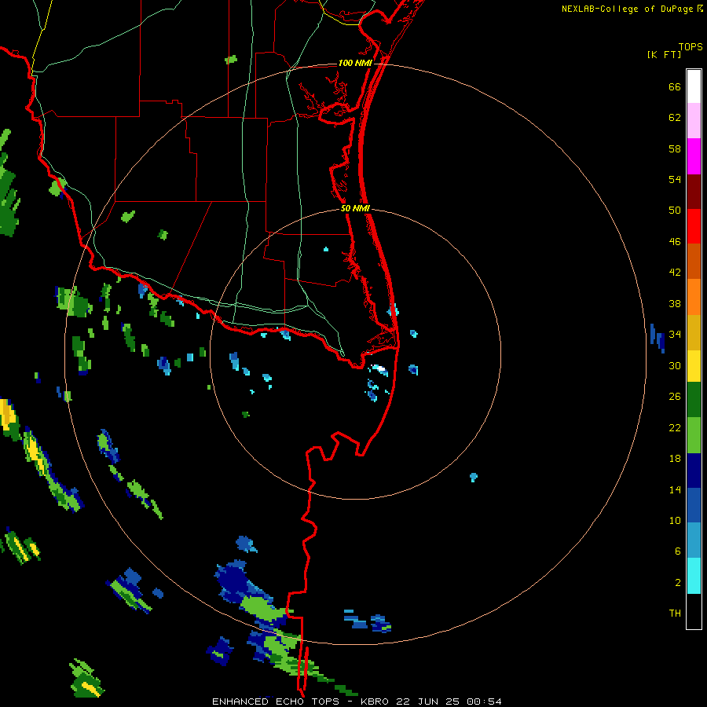Click the navy blue legend swatch
The height and width of the screenshot is (707, 707).
point(694,471)
